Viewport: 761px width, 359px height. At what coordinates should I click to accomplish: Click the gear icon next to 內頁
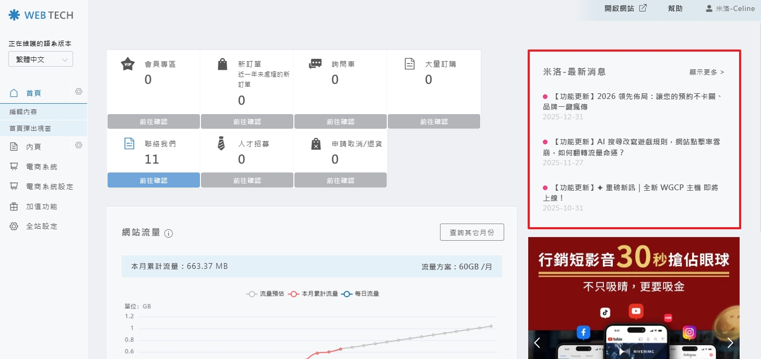click(78, 145)
